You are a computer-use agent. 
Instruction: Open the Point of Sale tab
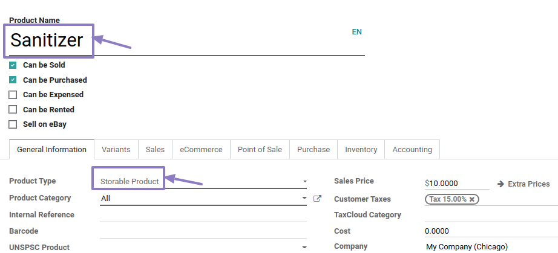[260, 150]
